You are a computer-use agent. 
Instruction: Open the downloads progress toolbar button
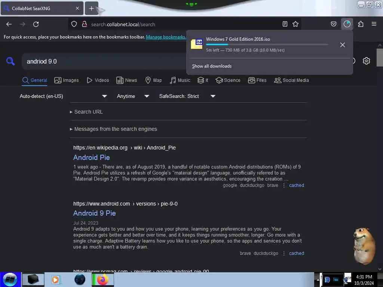click(347, 24)
